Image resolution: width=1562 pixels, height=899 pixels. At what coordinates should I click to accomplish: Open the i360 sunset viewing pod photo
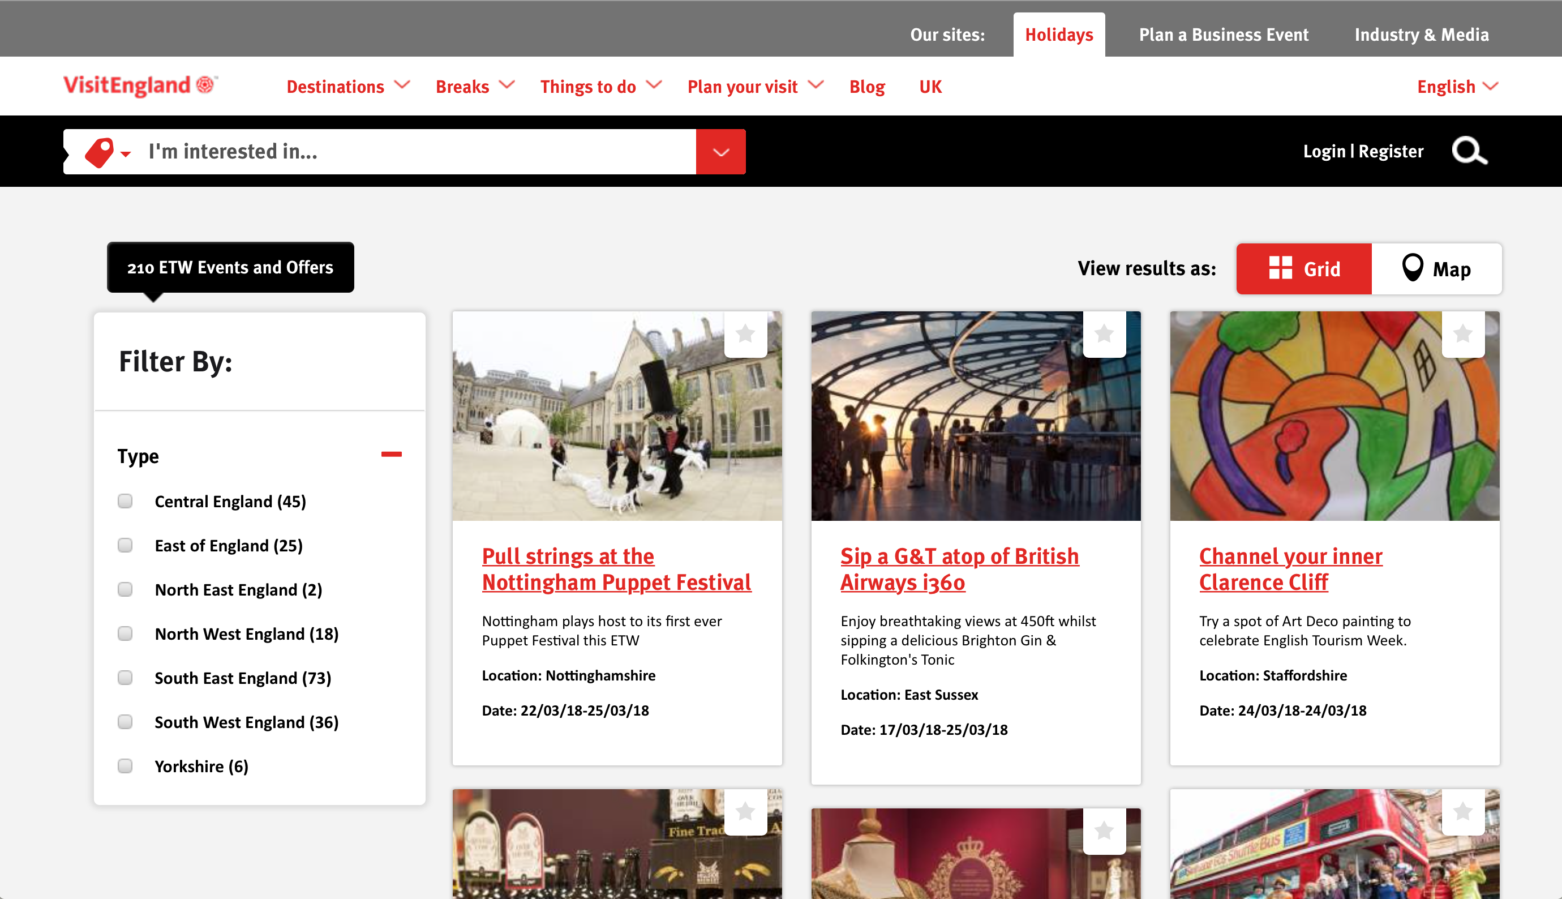[x=976, y=416]
